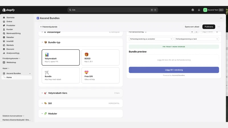Open the Ascend Bundles link in Powered by
The image size is (228, 128).
(x=178, y=75)
